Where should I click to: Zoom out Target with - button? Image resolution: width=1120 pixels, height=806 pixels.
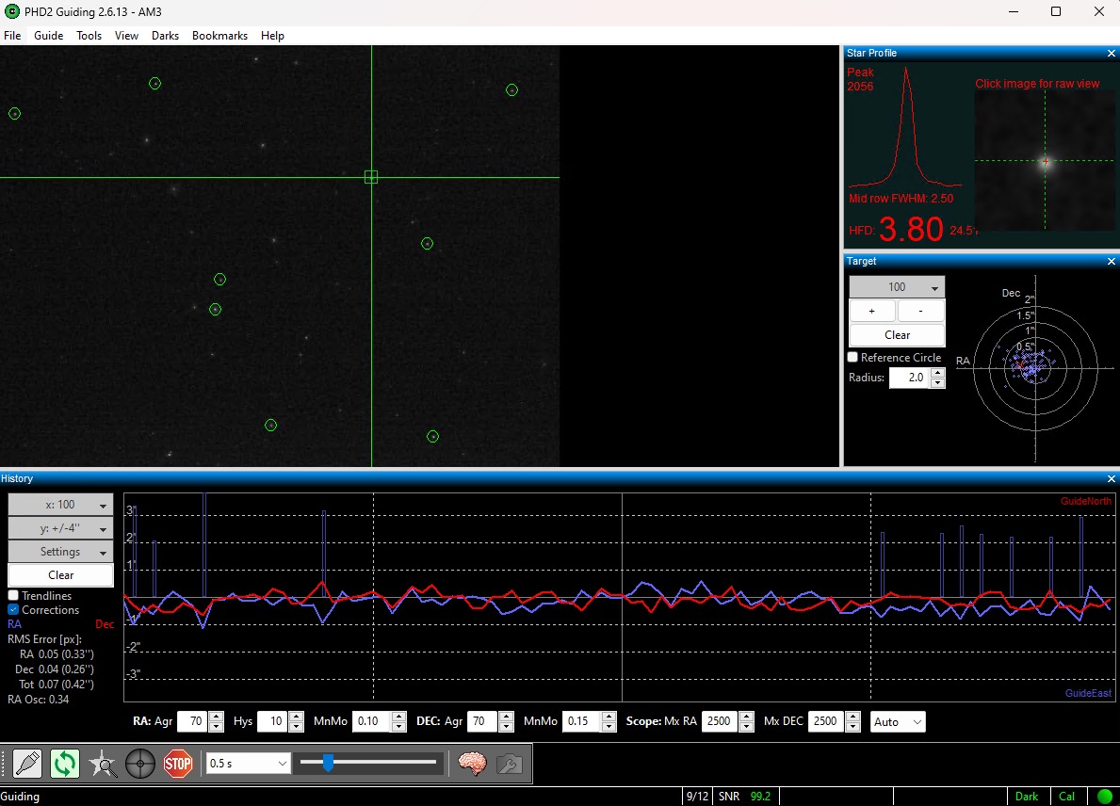click(x=920, y=312)
